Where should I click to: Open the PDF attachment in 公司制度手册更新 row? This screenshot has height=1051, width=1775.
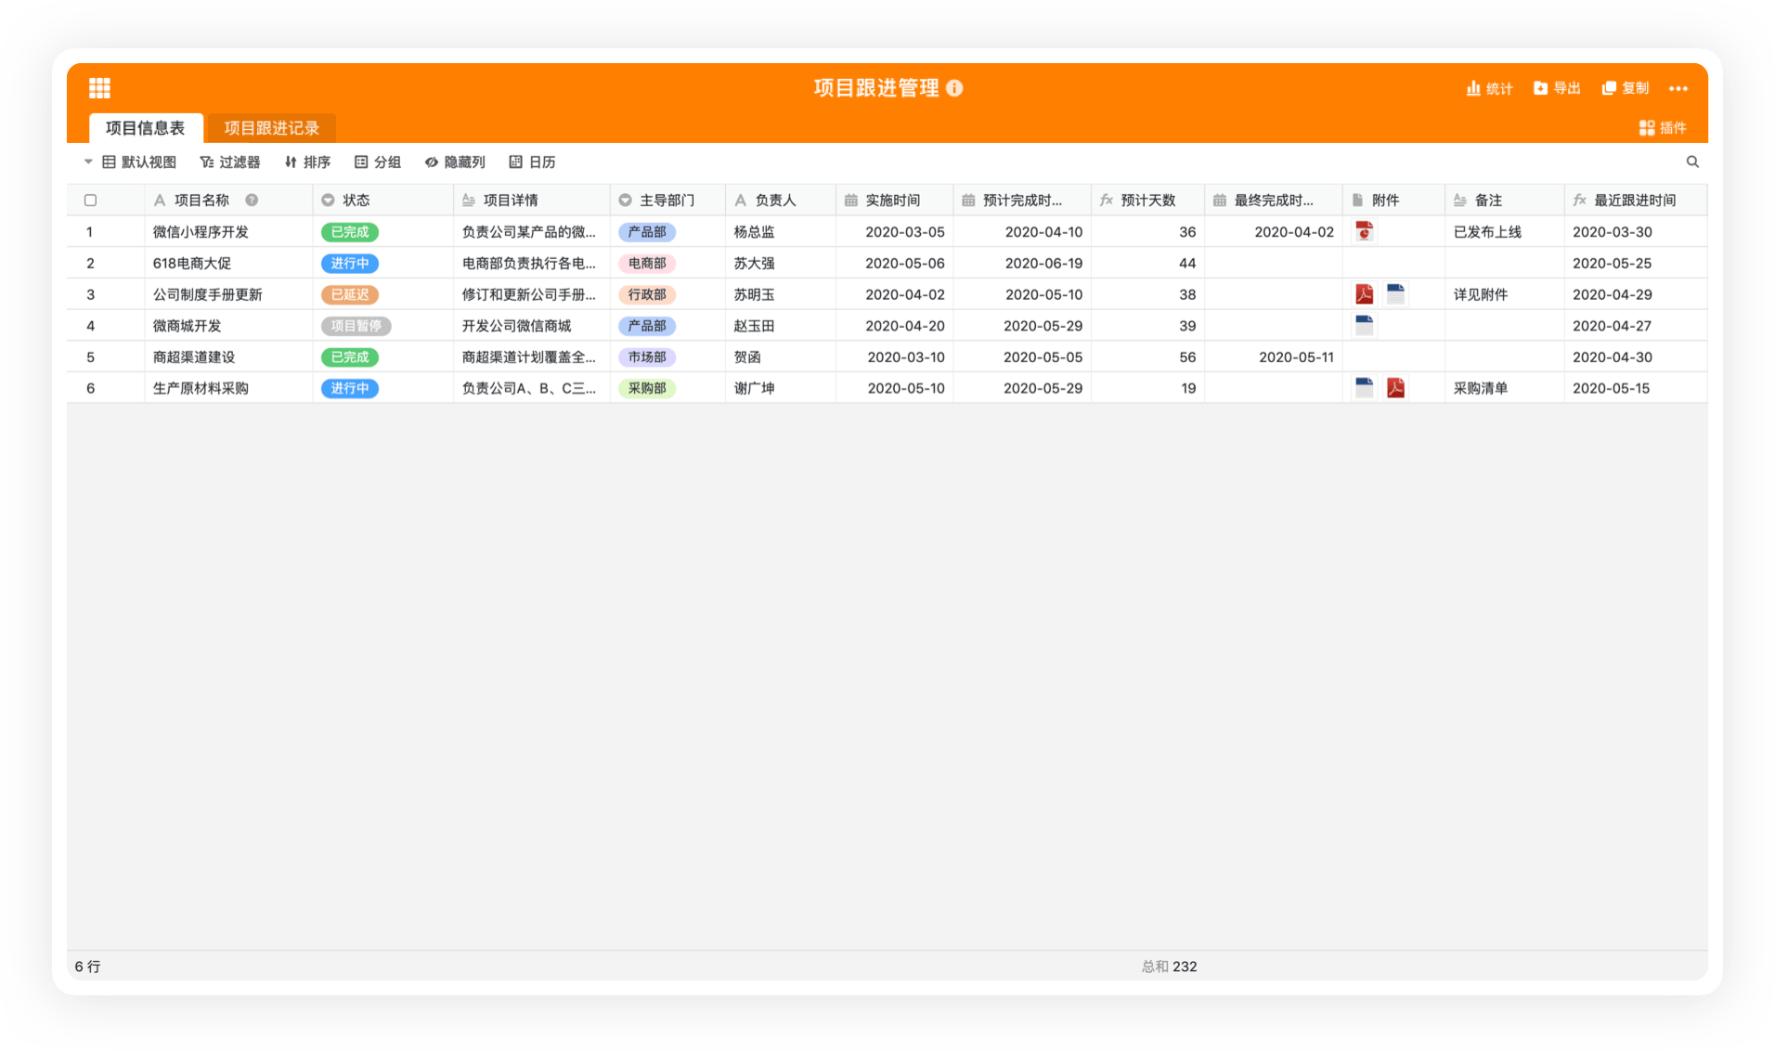[x=1364, y=294]
